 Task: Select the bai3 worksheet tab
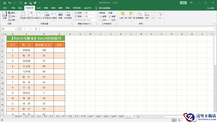click(106, 116)
